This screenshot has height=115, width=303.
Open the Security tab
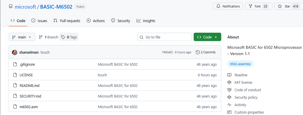121,21
